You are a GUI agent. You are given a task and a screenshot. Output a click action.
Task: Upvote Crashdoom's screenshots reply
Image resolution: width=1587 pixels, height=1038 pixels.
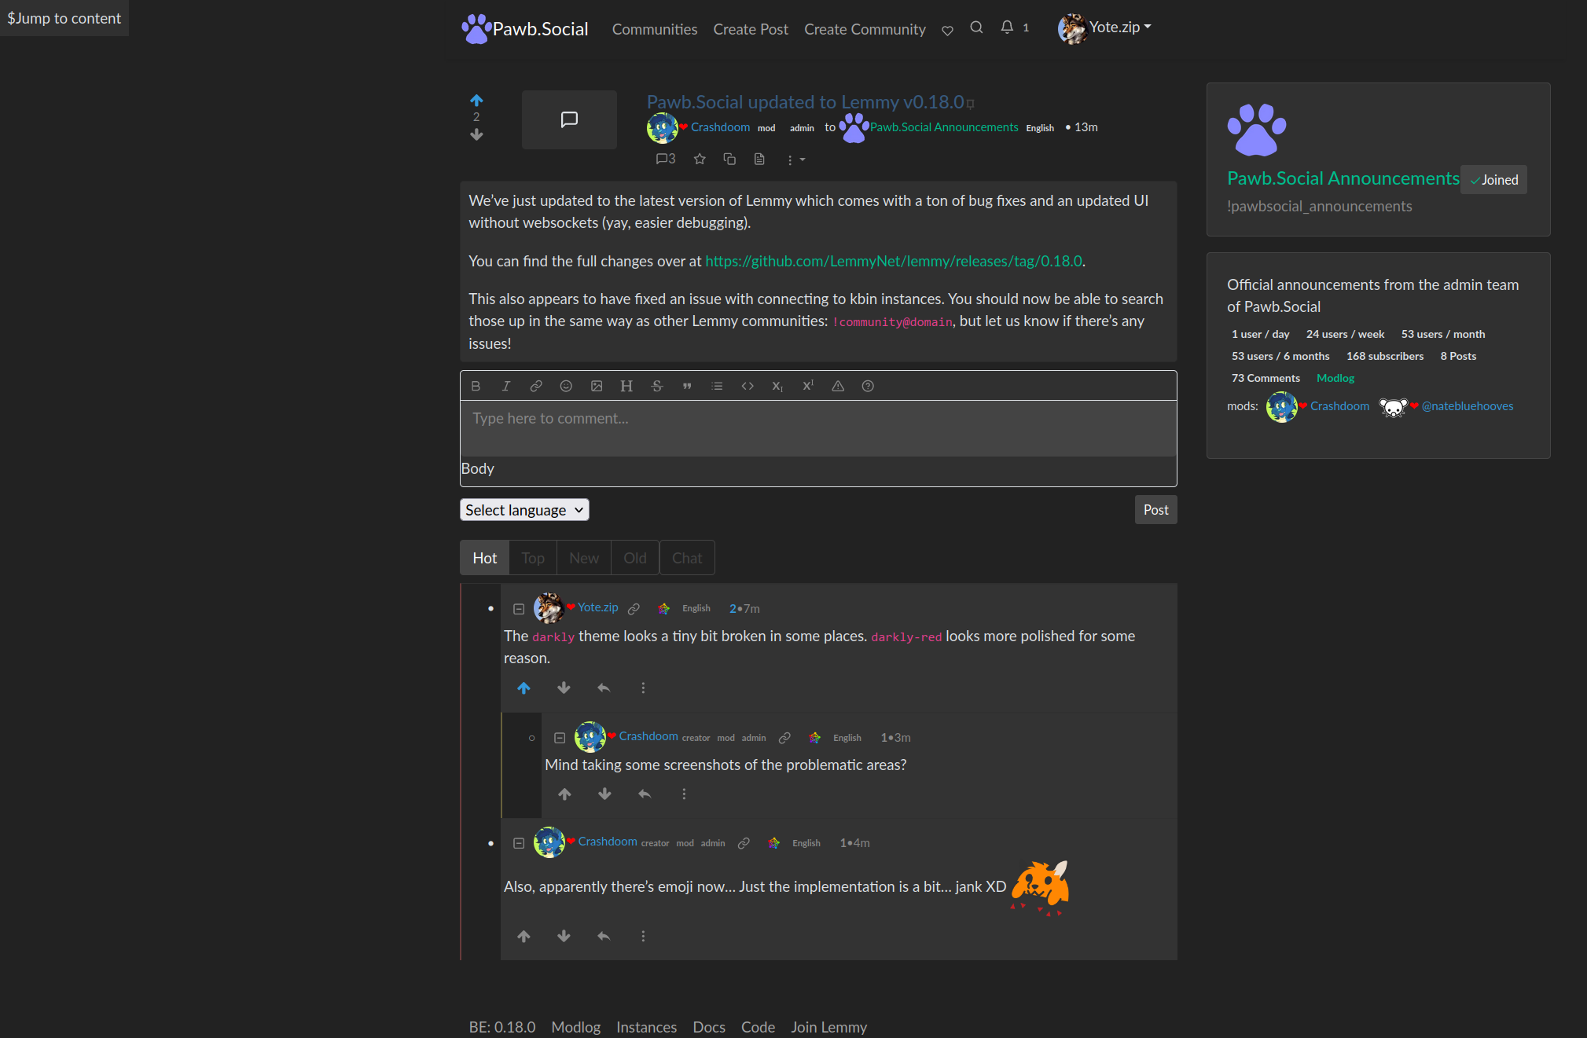click(x=565, y=794)
